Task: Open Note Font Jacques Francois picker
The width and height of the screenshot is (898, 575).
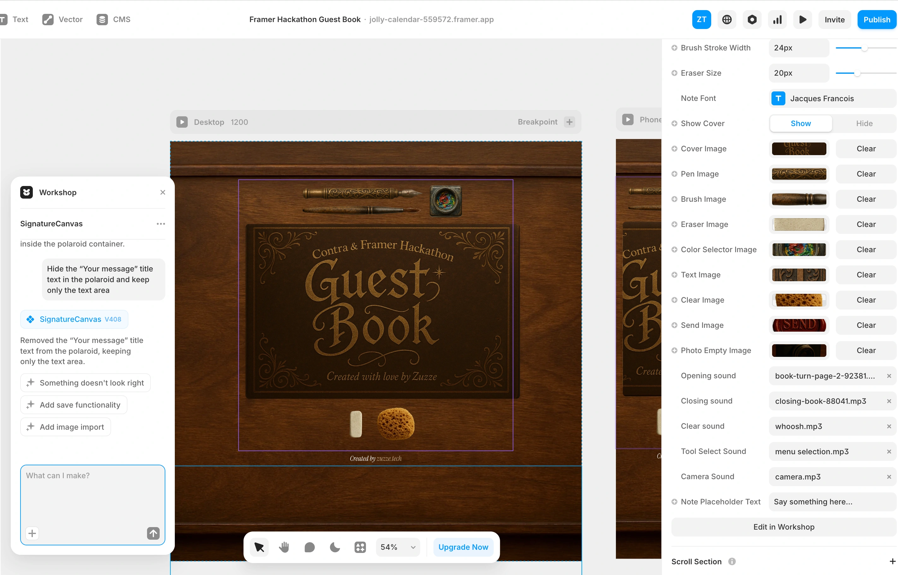Action: pos(833,98)
